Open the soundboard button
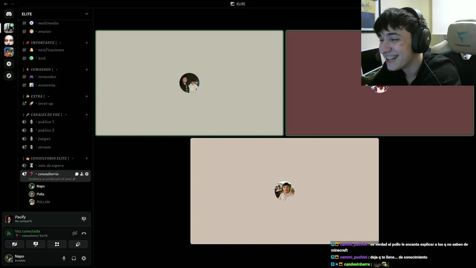 click(x=78, y=244)
